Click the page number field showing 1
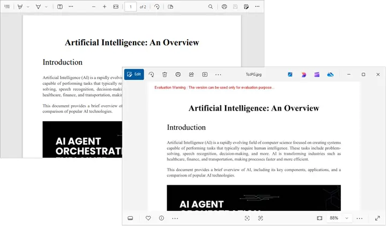This screenshot has width=386, height=226. pos(130,7)
